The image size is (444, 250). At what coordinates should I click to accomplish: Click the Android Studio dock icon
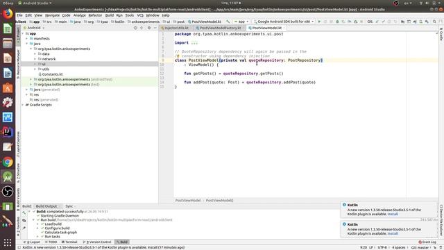[8, 176]
